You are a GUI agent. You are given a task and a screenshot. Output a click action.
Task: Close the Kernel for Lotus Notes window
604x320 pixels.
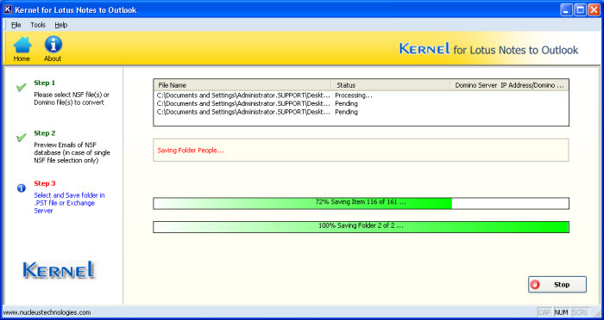pyautogui.click(x=594, y=10)
